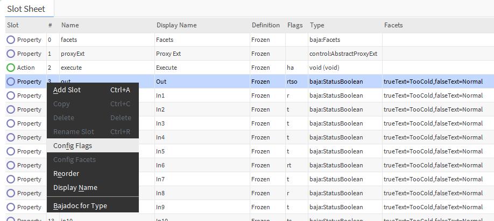
Task: Click control:AbstractProxyExt type cell
Action: tap(343, 54)
